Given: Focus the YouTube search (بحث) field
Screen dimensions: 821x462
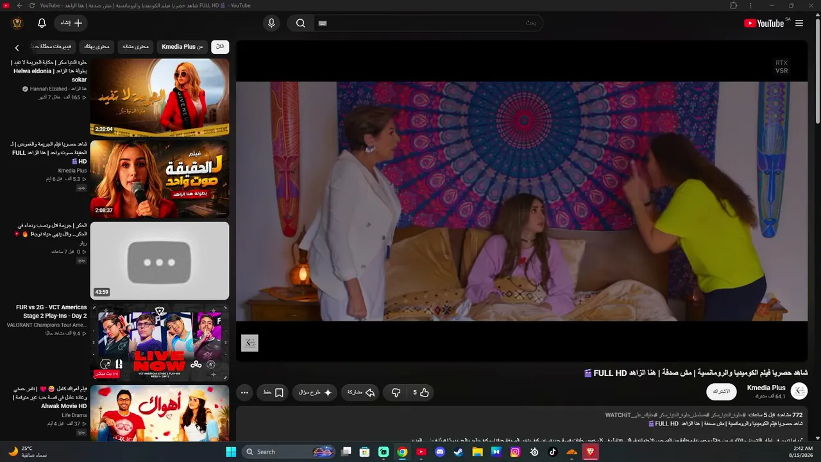Looking at the screenshot, I should (428, 23).
